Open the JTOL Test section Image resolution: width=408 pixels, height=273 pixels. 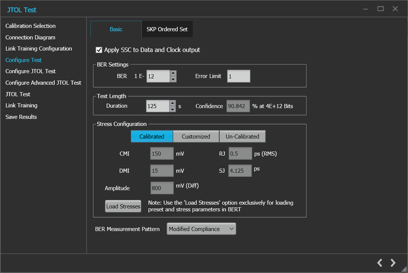coord(17,94)
